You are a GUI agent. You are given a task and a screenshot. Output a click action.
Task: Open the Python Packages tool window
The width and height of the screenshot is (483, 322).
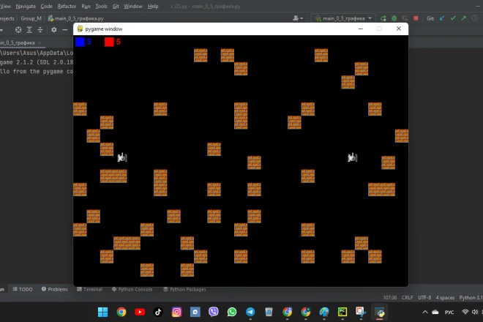pyautogui.click(x=184, y=289)
